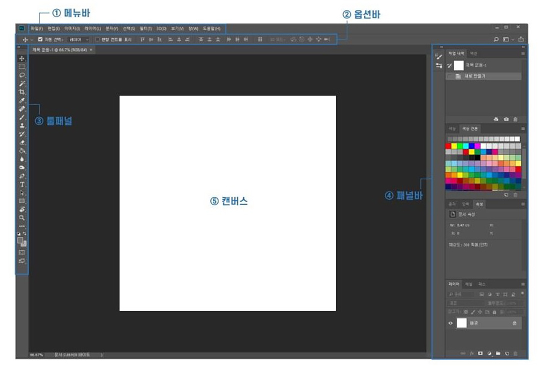Click the screen mode icon in the toolbox
The width and height of the screenshot is (540, 366).
(x=21, y=261)
